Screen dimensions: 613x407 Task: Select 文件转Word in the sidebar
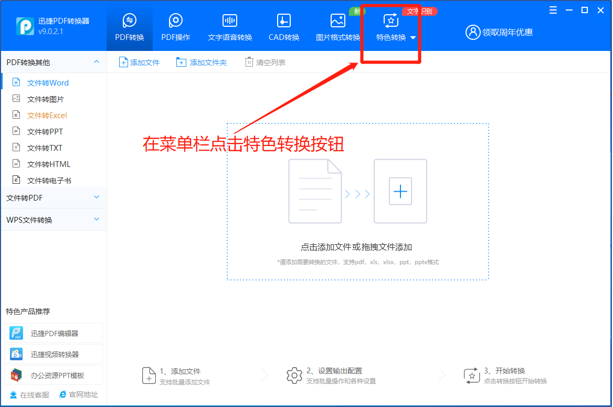[x=48, y=83]
